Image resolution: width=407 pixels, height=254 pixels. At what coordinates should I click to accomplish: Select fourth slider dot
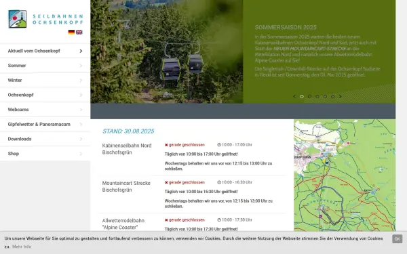[x=325, y=96]
